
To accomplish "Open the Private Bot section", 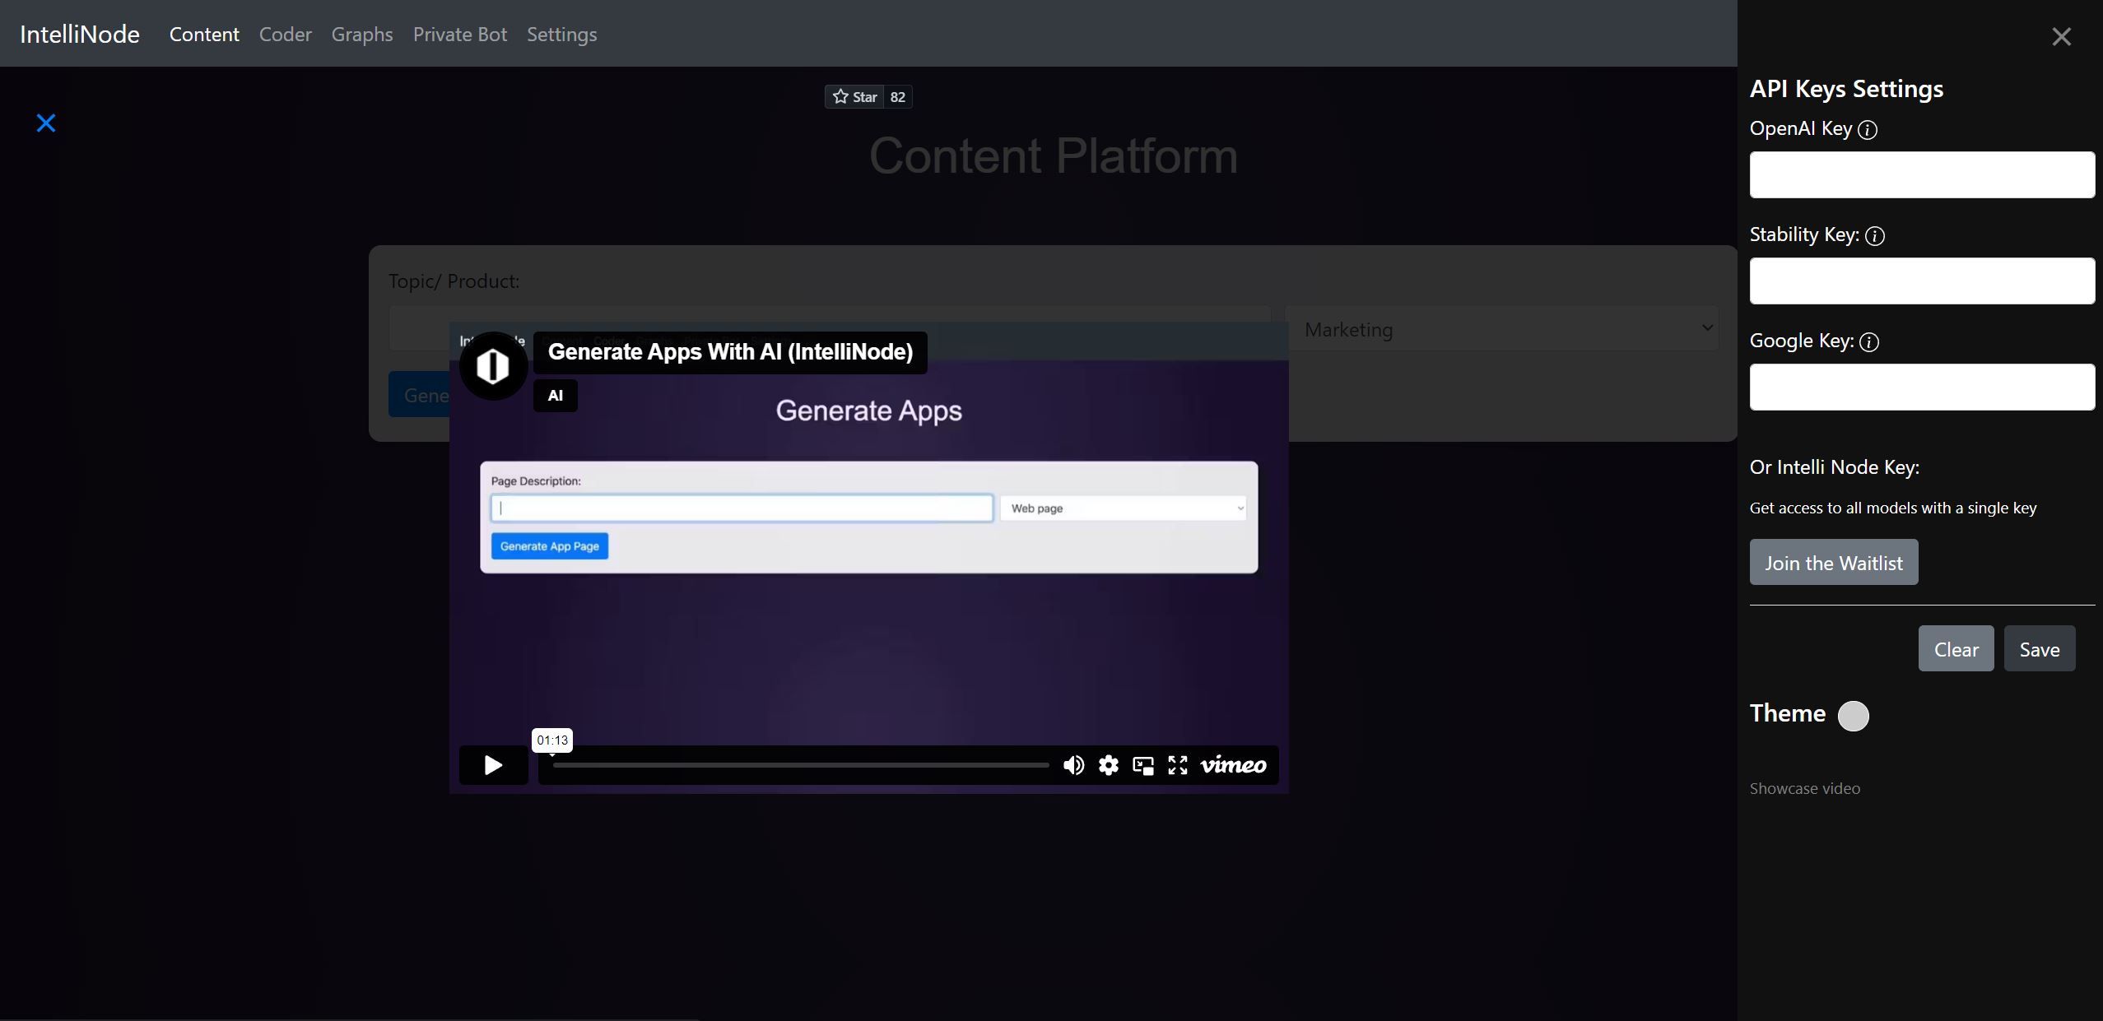I will (458, 35).
